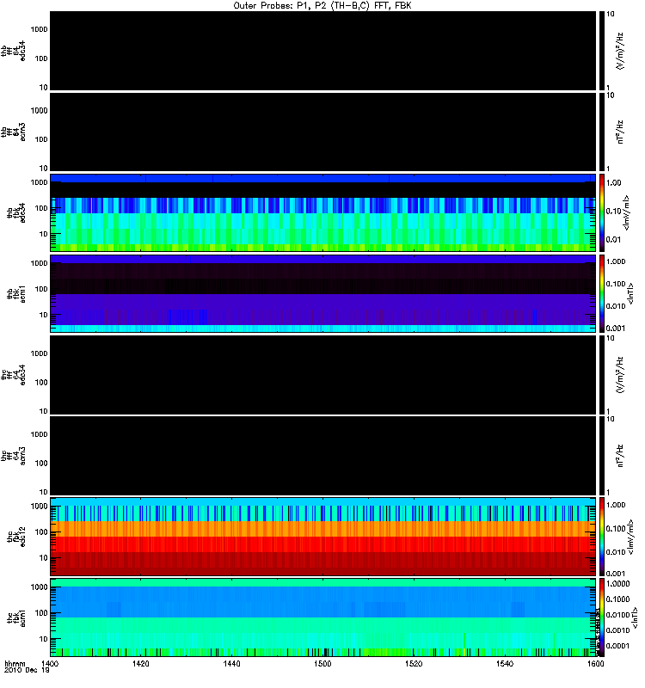
Task: Click the thb fbk edc34 spectrogram panel
Action: click(x=323, y=212)
